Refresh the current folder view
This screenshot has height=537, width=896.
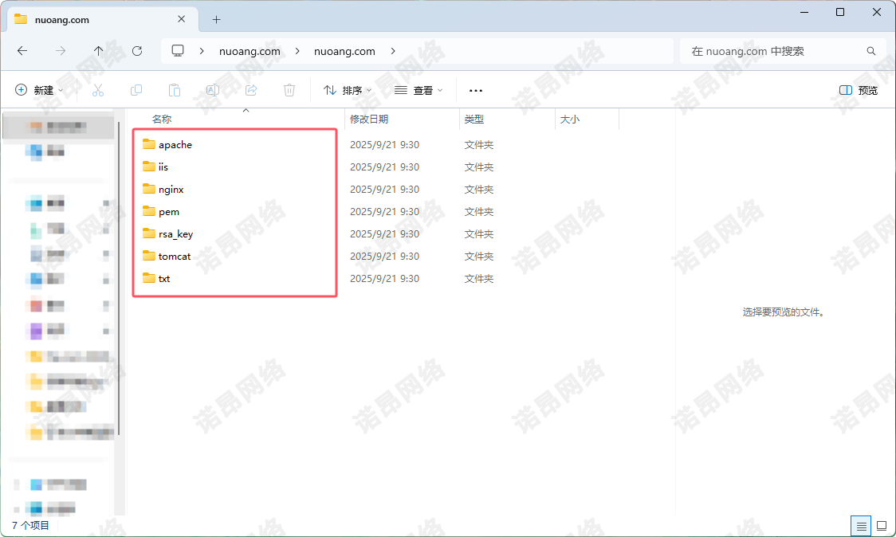(137, 51)
